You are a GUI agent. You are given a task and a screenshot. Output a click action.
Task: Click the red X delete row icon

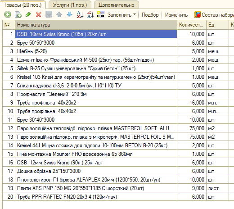[x=38, y=15]
